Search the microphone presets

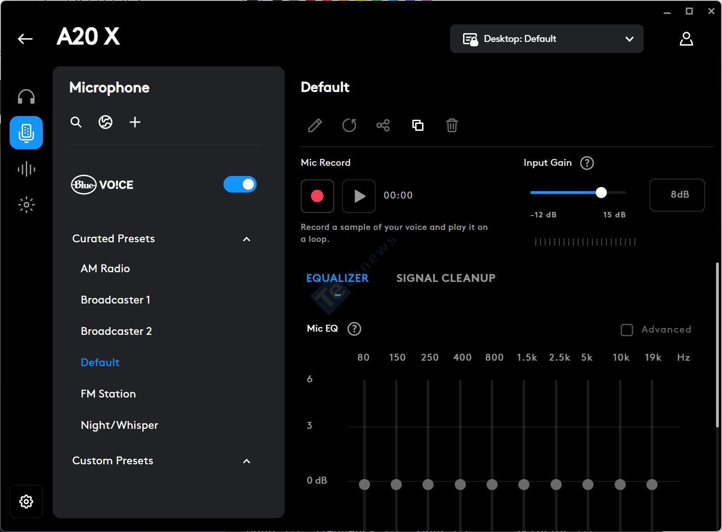click(76, 122)
